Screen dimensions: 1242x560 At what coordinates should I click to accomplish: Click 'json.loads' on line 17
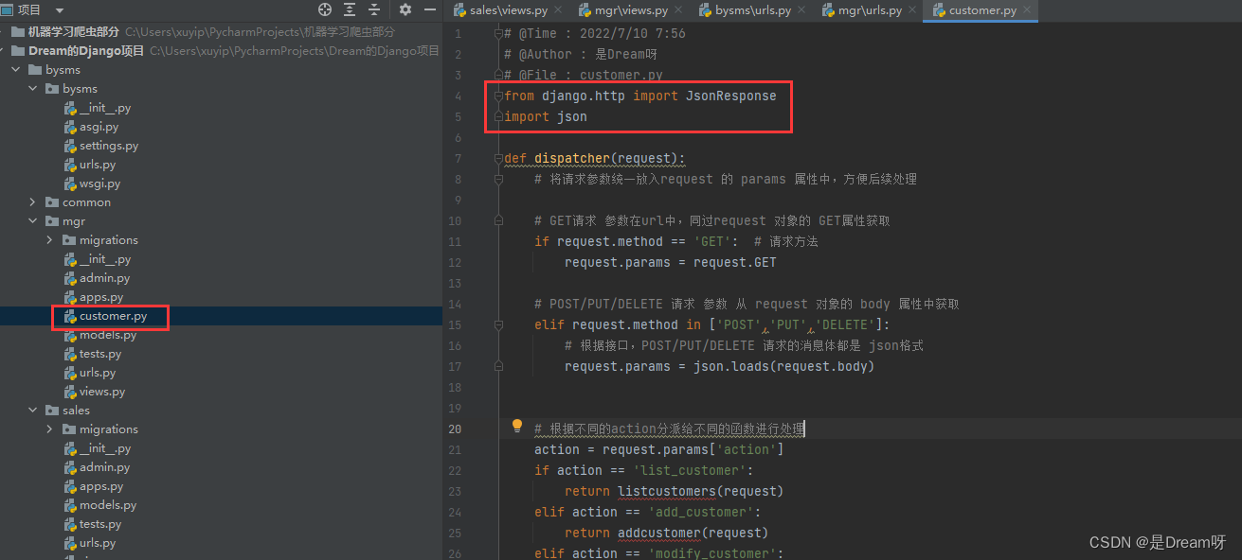coord(731,366)
